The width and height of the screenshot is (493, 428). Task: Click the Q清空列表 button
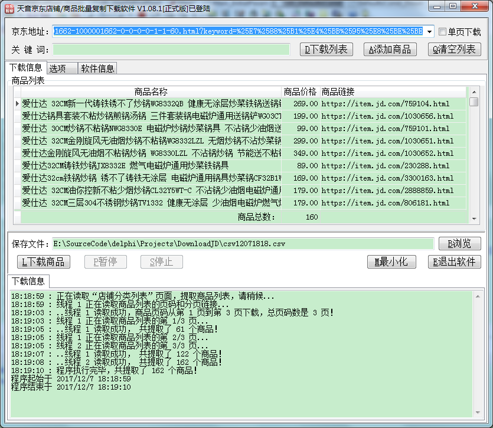click(454, 50)
